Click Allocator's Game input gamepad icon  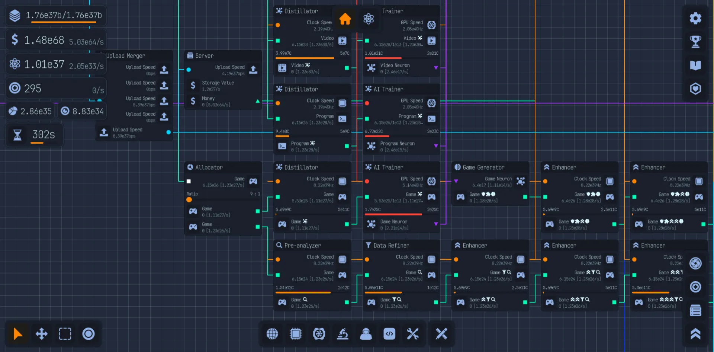click(x=253, y=181)
